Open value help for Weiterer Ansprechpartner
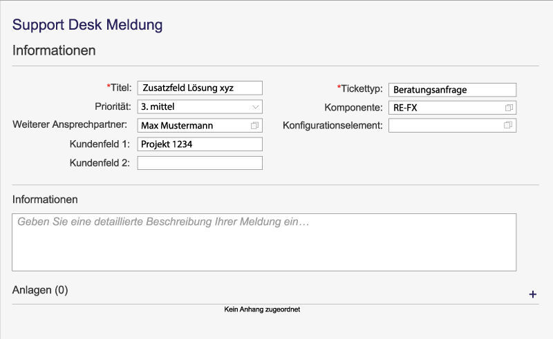The width and height of the screenshot is (553, 339). tap(254, 126)
